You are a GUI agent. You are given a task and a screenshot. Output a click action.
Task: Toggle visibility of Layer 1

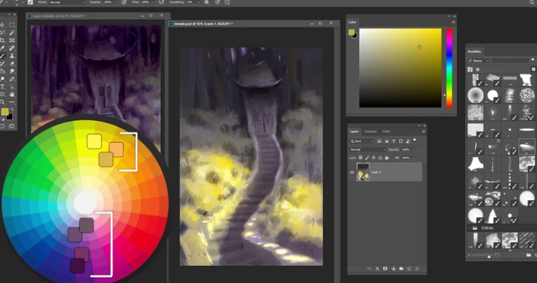click(x=352, y=172)
